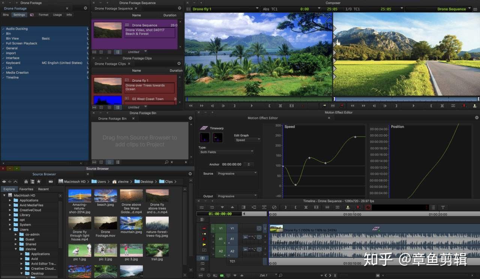
Task: Collapse the zlevine folder in tree
Action: pos(16,249)
